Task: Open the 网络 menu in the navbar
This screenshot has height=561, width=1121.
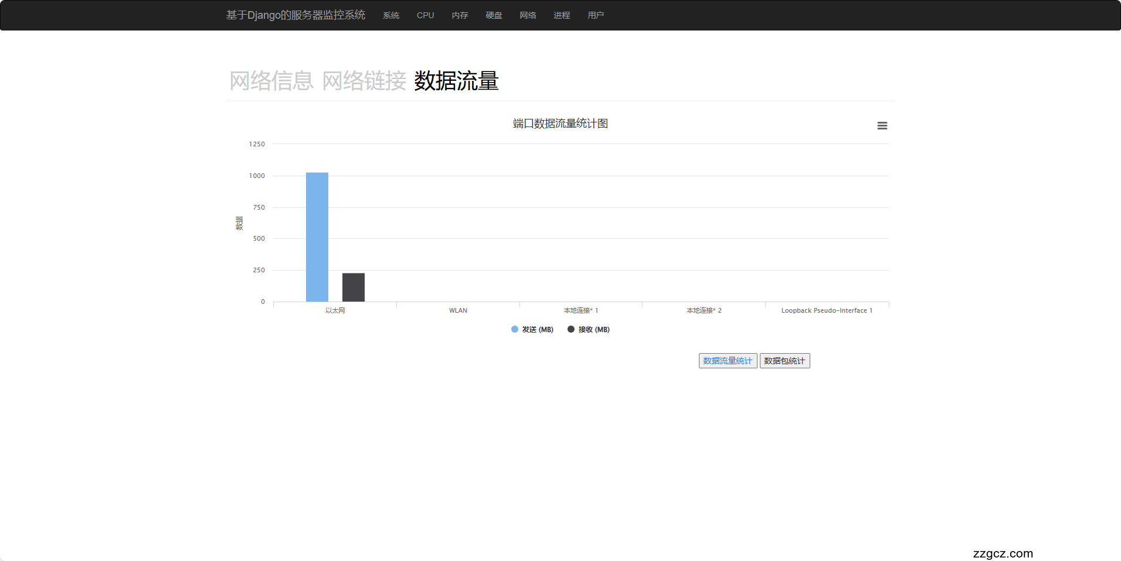Action: pos(527,15)
